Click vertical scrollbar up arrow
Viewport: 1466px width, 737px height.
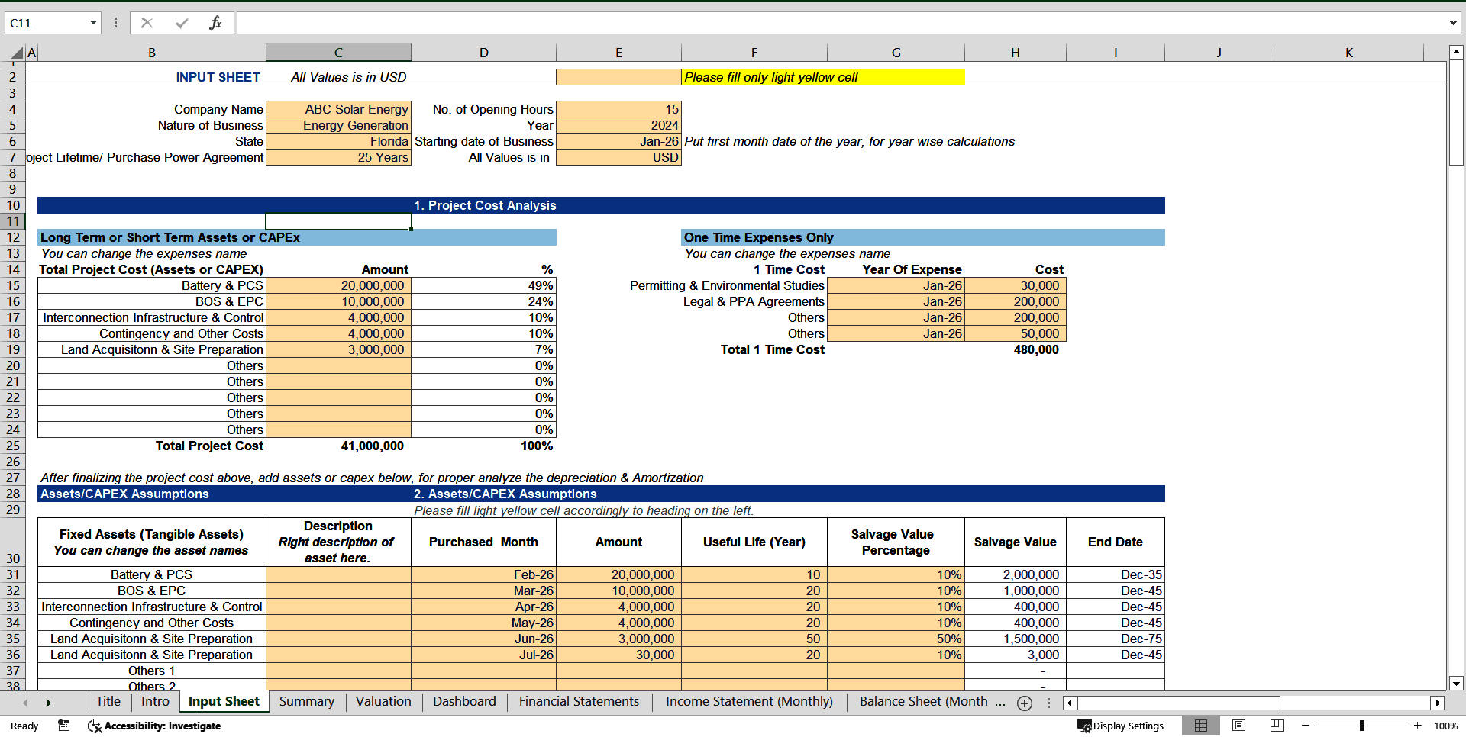tap(1456, 53)
